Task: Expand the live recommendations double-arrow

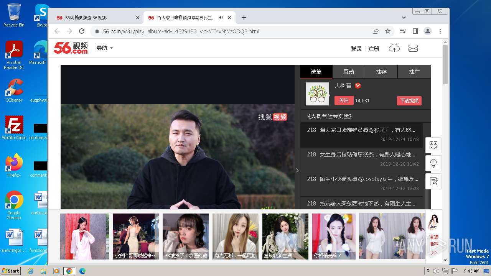Action: click(434, 253)
